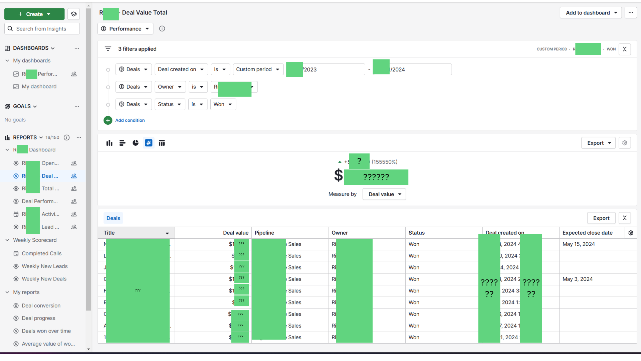The width and height of the screenshot is (641, 361).
Task: Select the column chart view icon
Action: 110,143
